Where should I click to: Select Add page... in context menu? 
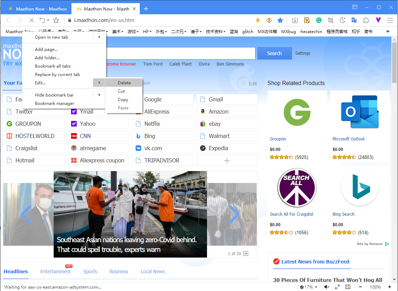click(x=64, y=49)
